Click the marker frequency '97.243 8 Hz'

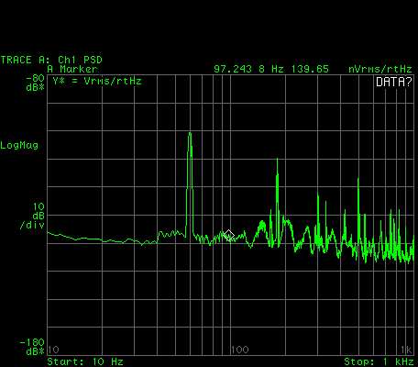(x=248, y=69)
